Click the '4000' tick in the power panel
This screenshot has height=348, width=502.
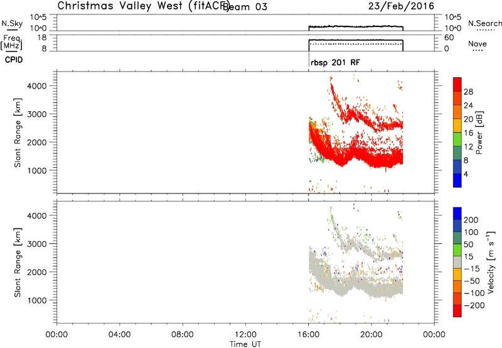pos(37,86)
